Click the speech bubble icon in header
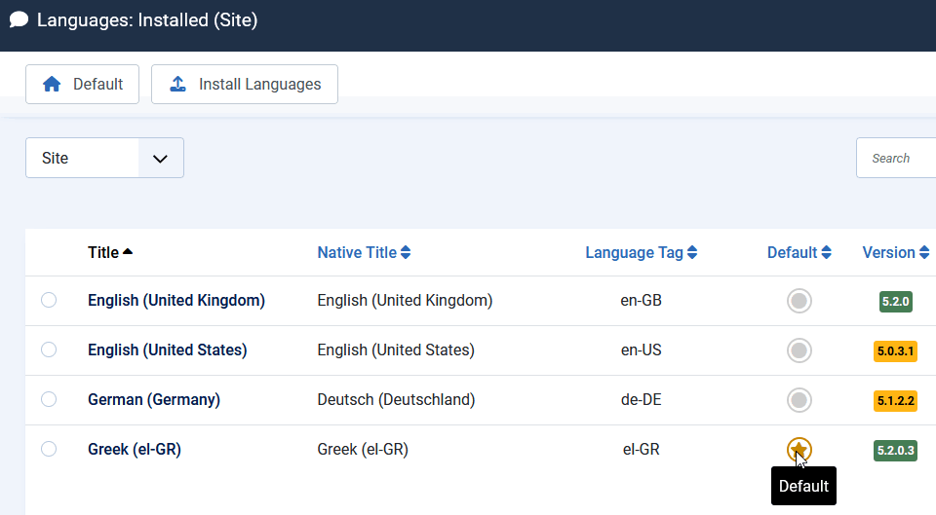936x515 pixels. point(19,19)
